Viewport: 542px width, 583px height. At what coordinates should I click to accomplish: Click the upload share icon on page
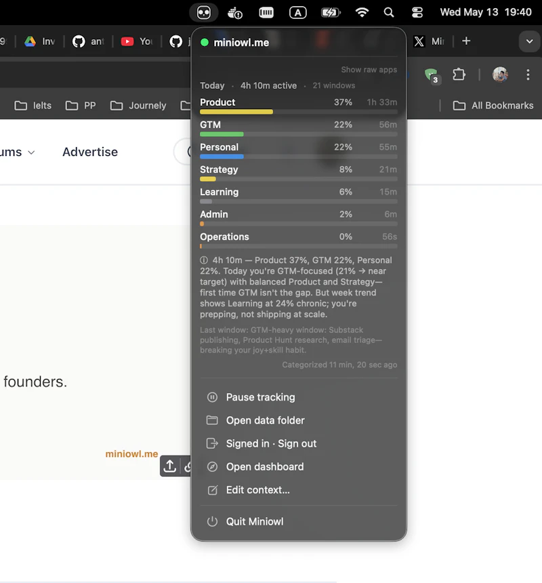click(x=170, y=466)
